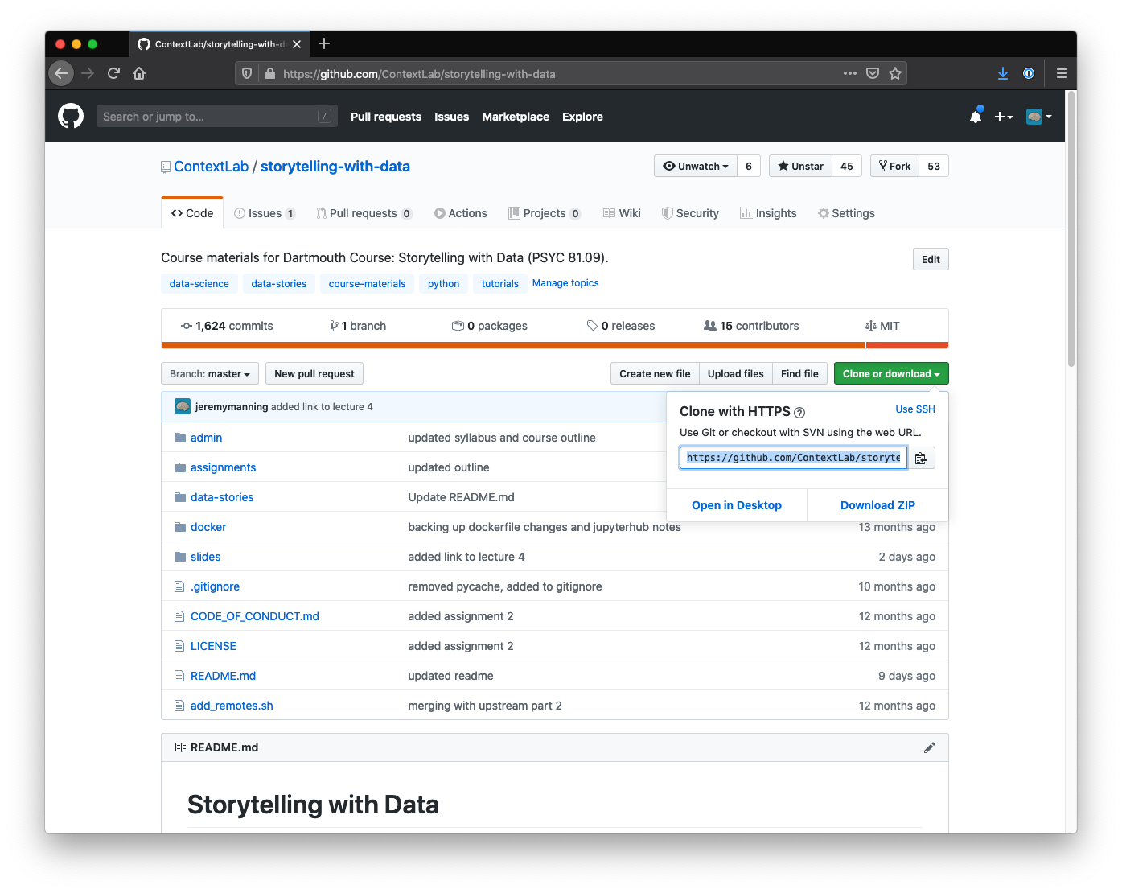Screen dimensions: 1122x893
Task: Toggle Unstar on the repository
Action: point(800,166)
